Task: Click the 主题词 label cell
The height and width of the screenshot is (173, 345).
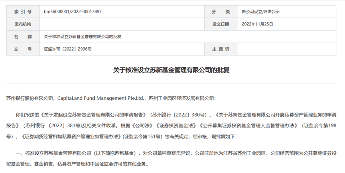Action: (x=221, y=49)
